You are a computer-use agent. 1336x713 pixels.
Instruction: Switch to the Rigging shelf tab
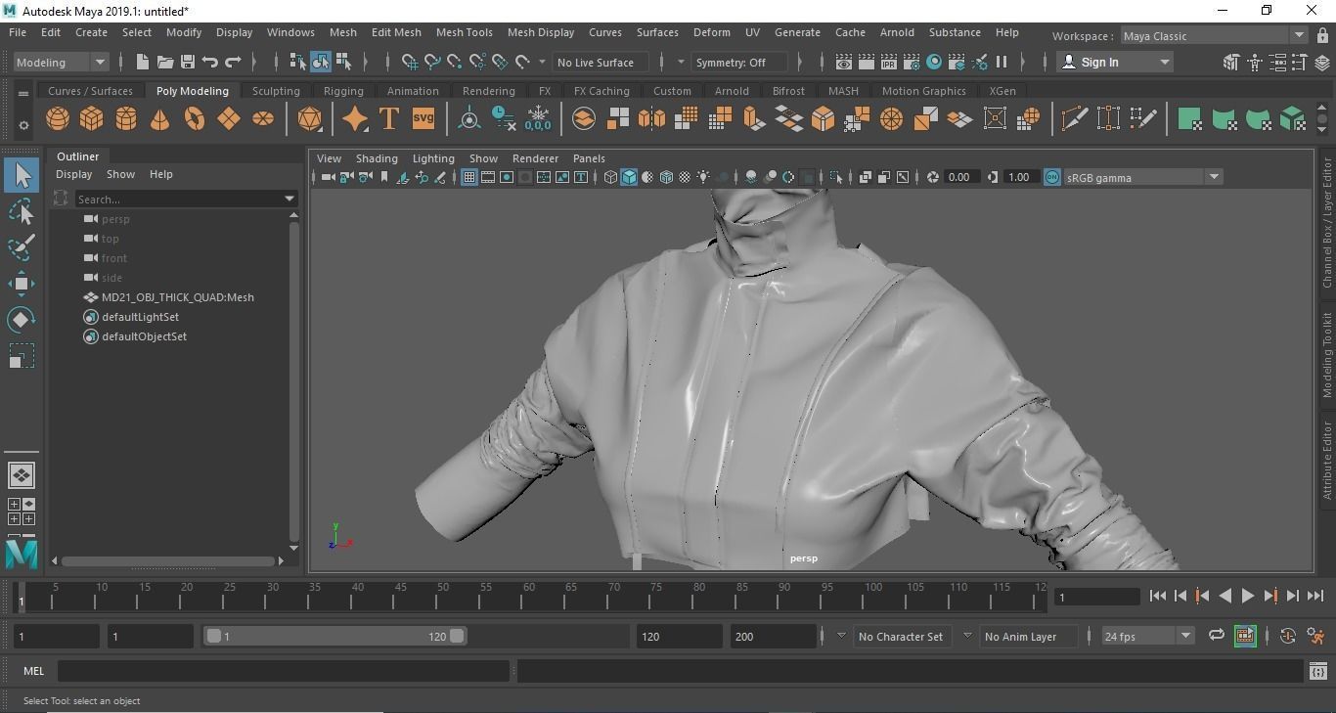(343, 91)
